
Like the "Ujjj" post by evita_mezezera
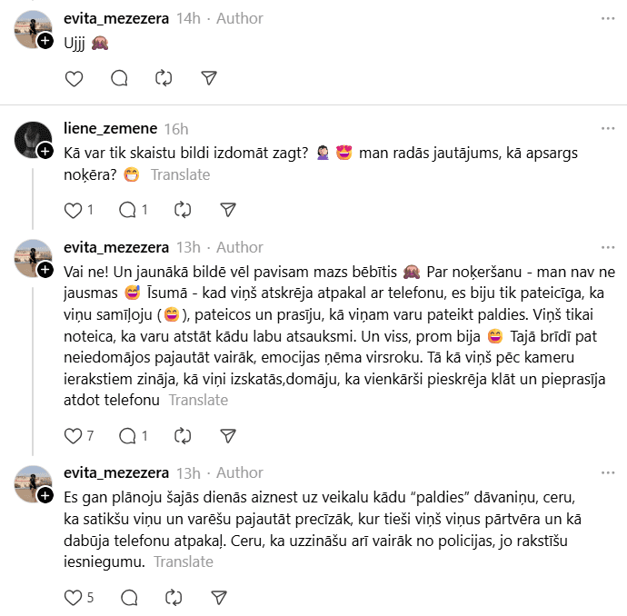click(75, 79)
